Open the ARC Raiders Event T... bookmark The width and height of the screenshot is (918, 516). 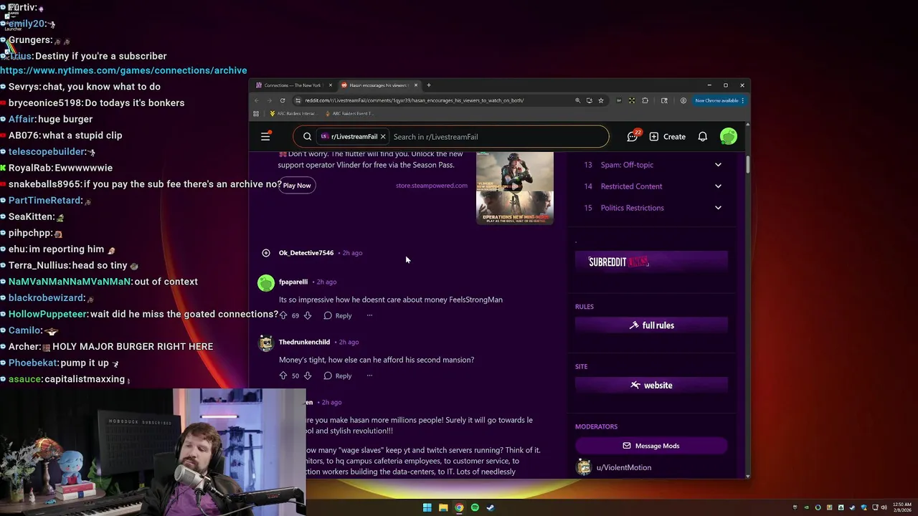[349, 113]
